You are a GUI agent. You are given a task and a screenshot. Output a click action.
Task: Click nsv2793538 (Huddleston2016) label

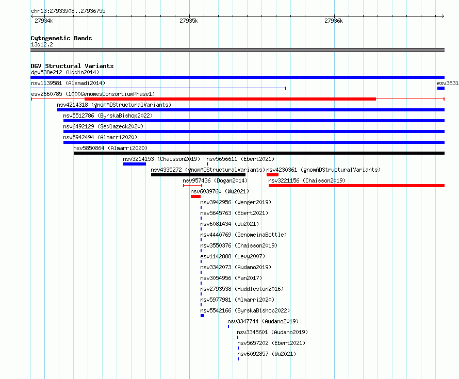click(242, 289)
